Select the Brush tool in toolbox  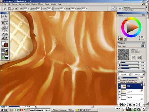[x=3, y=16]
